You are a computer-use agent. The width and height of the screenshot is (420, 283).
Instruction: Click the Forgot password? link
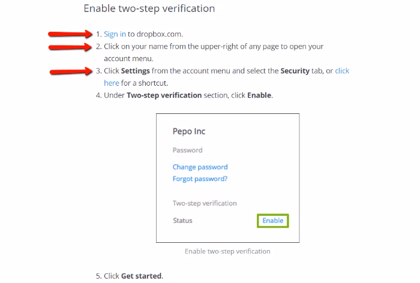pos(200,179)
